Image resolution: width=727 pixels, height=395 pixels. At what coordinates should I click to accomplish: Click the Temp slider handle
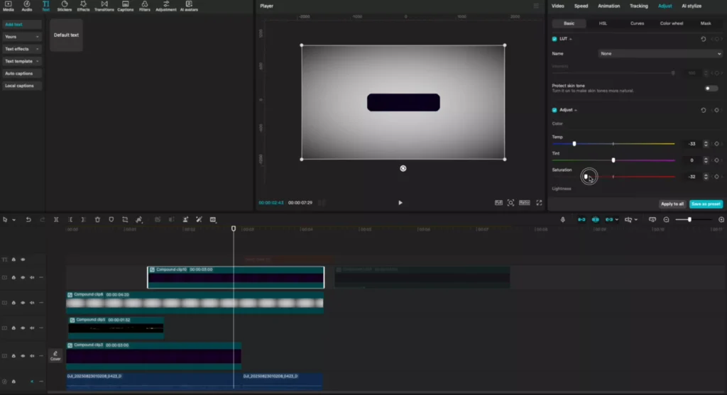tap(574, 143)
